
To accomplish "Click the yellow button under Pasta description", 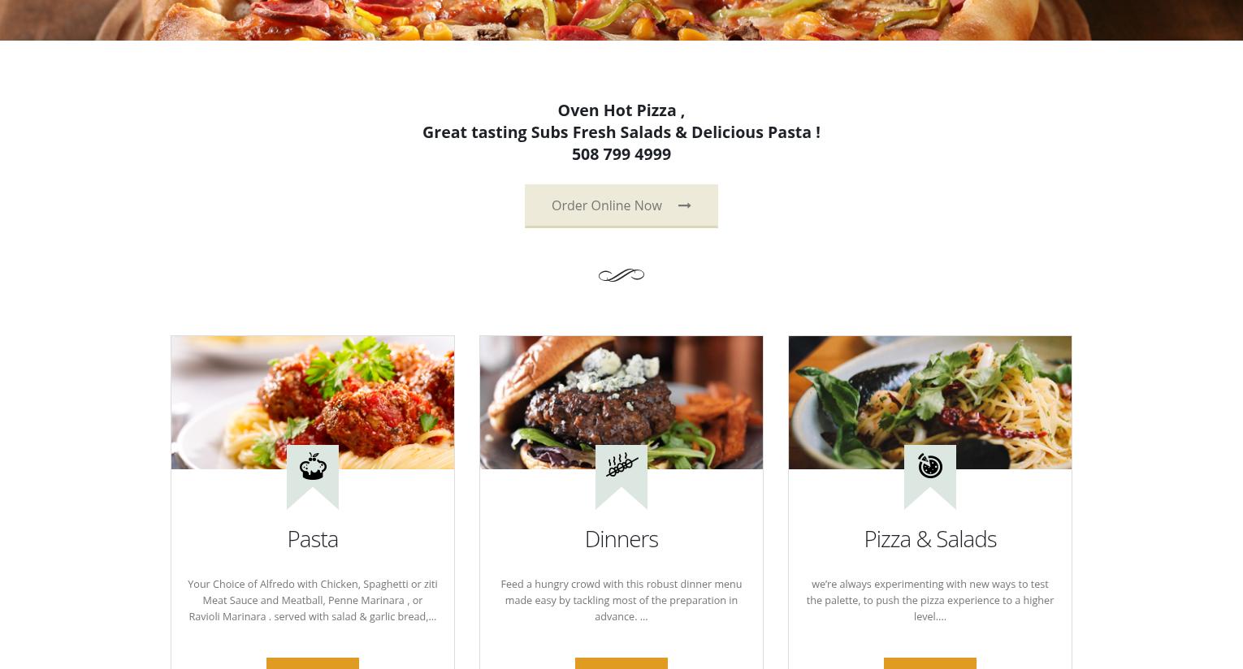I will (313, 663).
